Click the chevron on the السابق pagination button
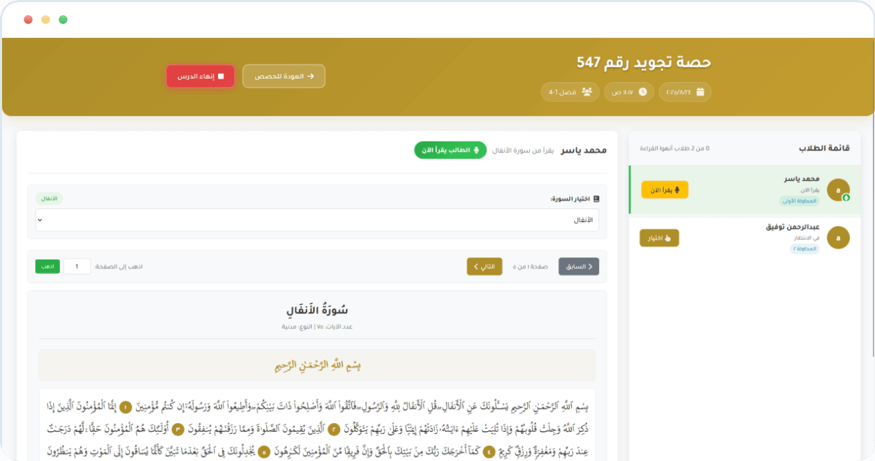 tap(589, 266)
